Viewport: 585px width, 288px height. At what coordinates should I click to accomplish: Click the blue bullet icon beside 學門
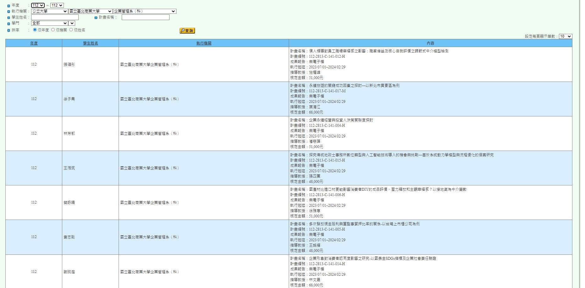click(x=9, y=24)
